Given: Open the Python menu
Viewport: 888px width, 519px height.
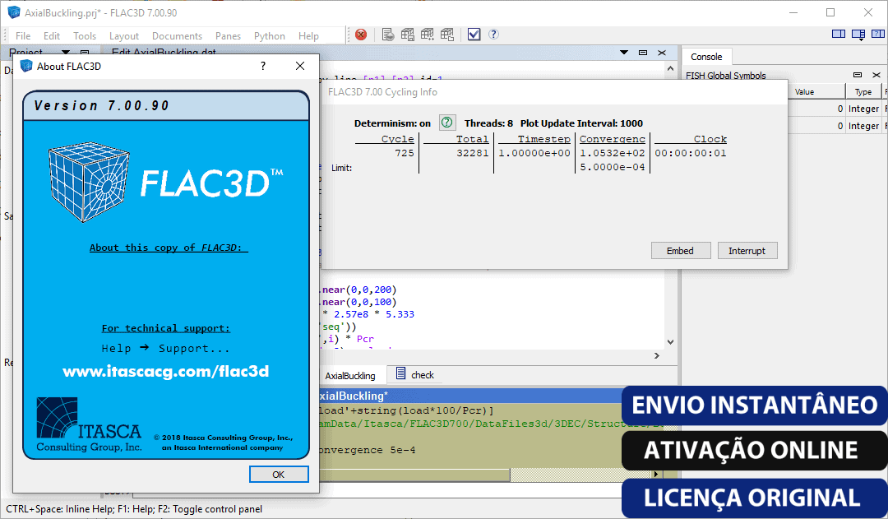Looking at the screenshot, I should click(x=270, y=35).
